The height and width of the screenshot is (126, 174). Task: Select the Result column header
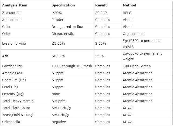coord(101,5)
